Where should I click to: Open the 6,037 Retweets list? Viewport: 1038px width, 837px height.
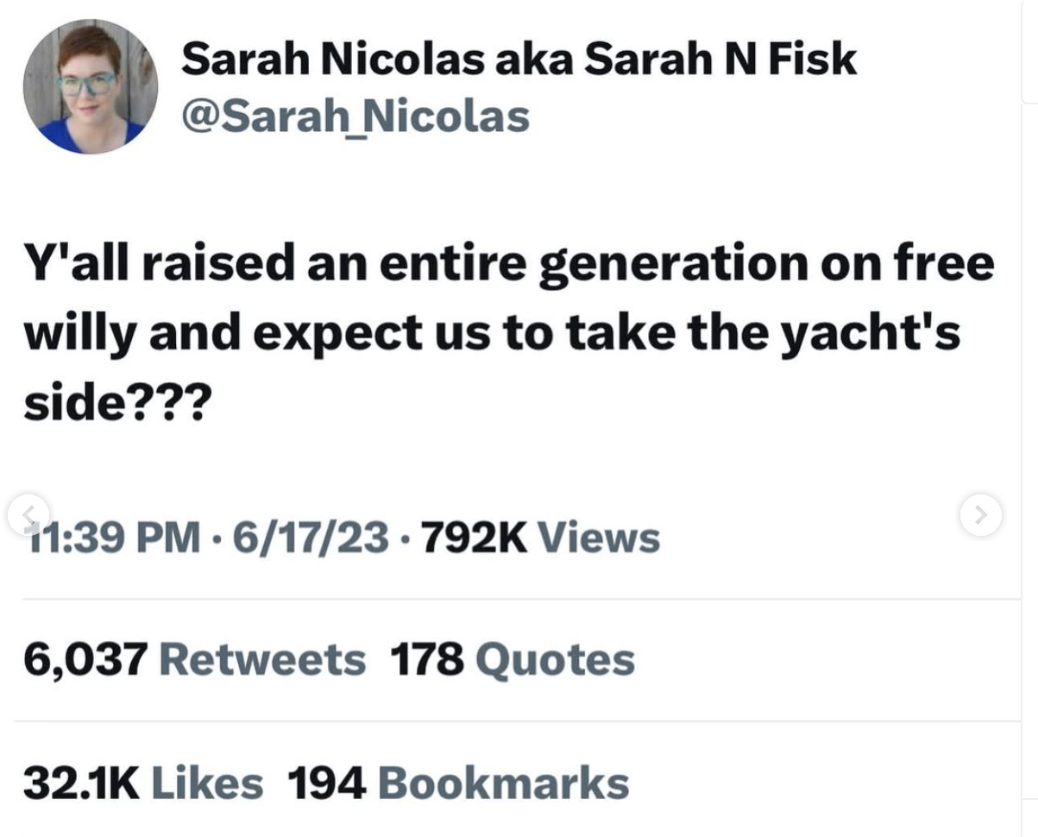tap(195, 660)
